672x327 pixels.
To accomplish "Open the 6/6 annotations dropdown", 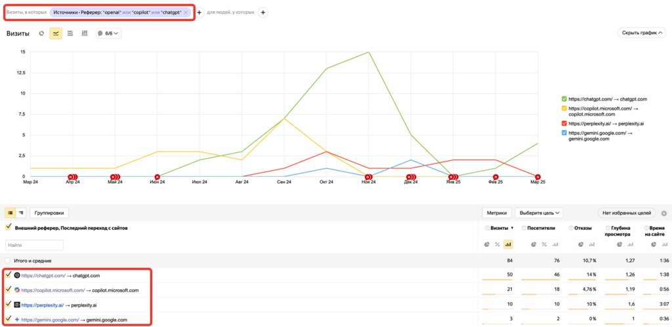I will coord(108,33).
